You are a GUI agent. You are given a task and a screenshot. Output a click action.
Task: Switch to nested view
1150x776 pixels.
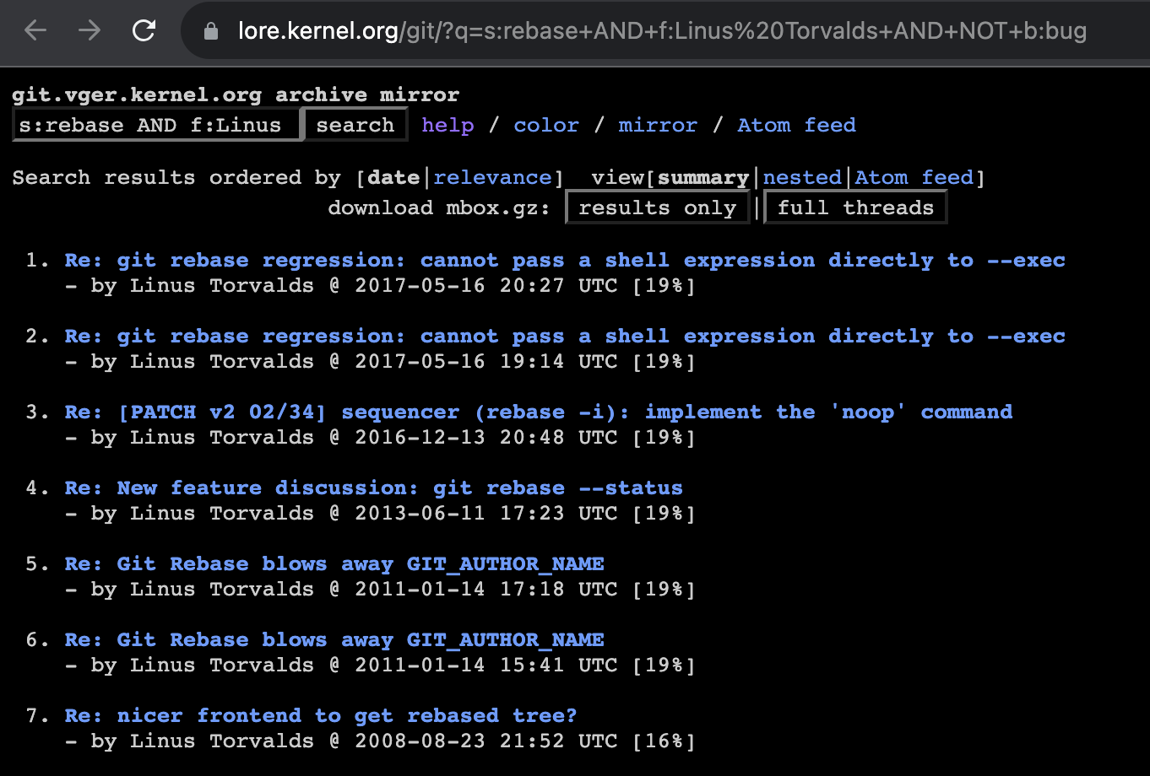tap(802, 177)
